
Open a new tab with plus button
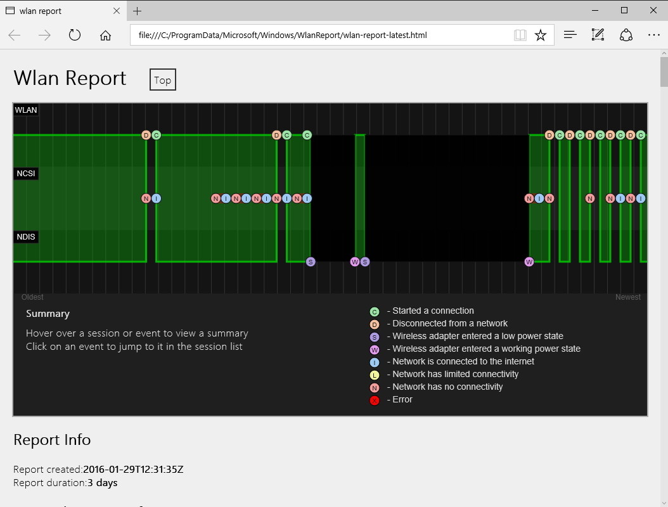(x=137, y=11)
